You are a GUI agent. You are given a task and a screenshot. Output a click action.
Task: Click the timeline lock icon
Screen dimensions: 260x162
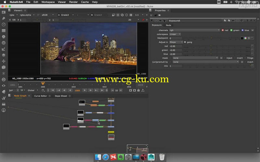tap(138, 90)
